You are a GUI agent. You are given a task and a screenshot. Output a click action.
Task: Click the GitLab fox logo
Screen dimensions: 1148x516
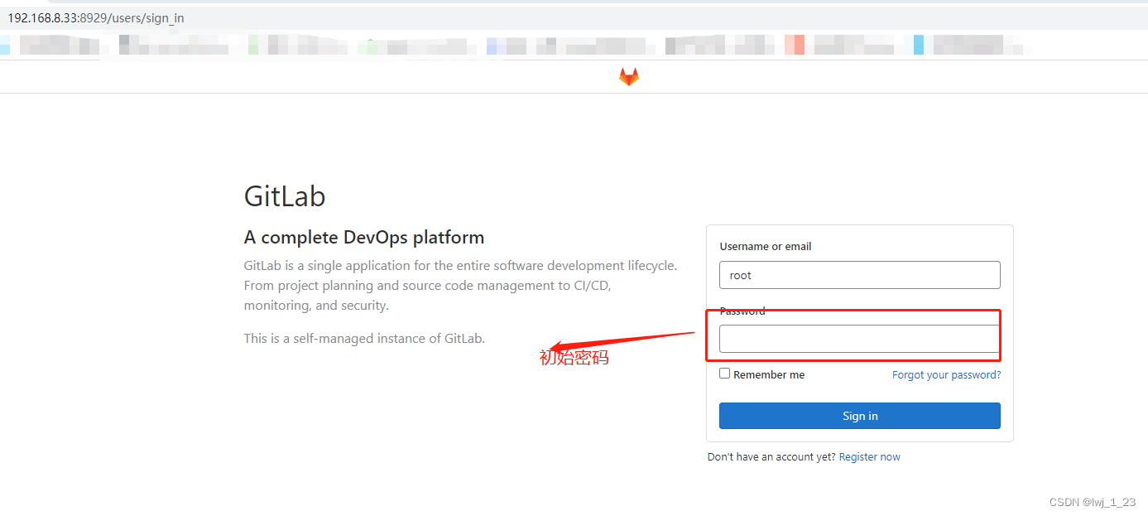pyautogui.click(x=628, y=75)
